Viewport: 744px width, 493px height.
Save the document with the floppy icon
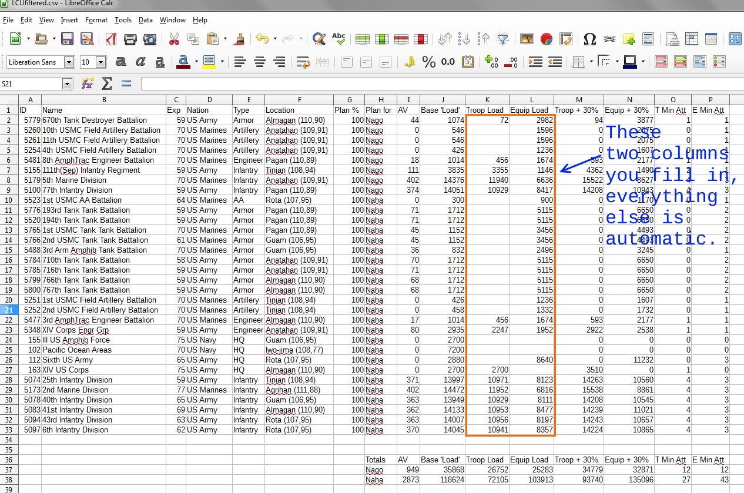click(68, 39)
